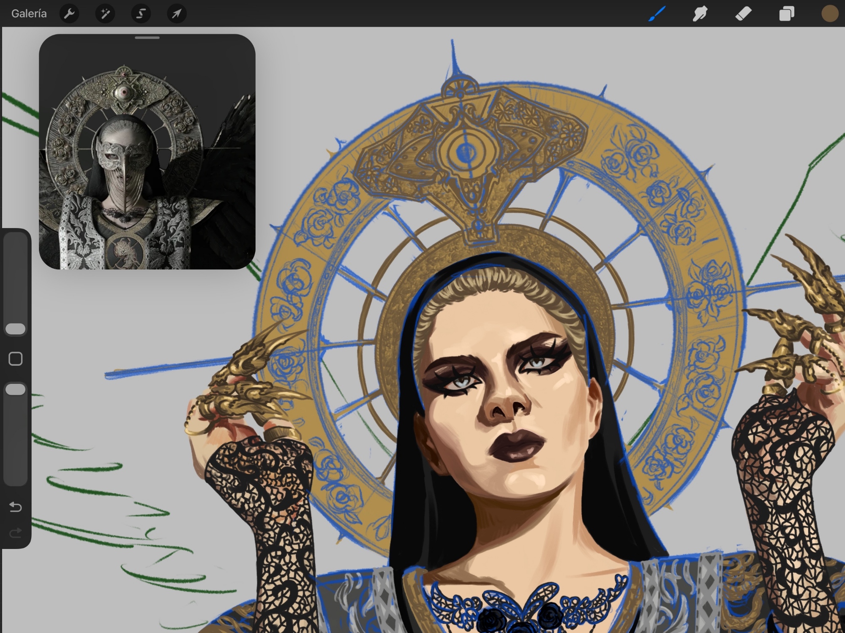Return to Galería

[x=29, y=14]
